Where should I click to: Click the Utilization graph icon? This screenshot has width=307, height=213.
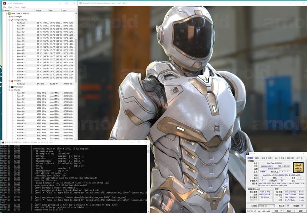click(x=12, y=87)
